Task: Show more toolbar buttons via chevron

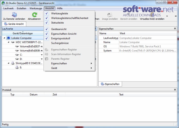Action: (176, 16)
